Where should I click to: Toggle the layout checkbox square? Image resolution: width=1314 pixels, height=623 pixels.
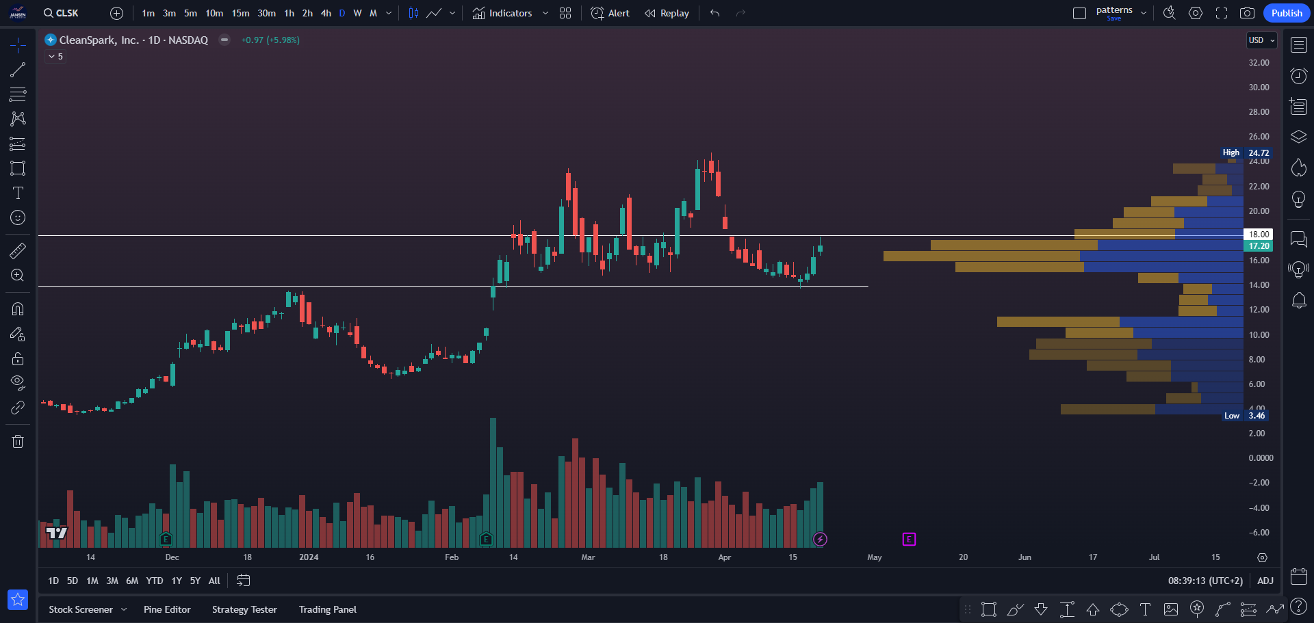(1079, 13)
